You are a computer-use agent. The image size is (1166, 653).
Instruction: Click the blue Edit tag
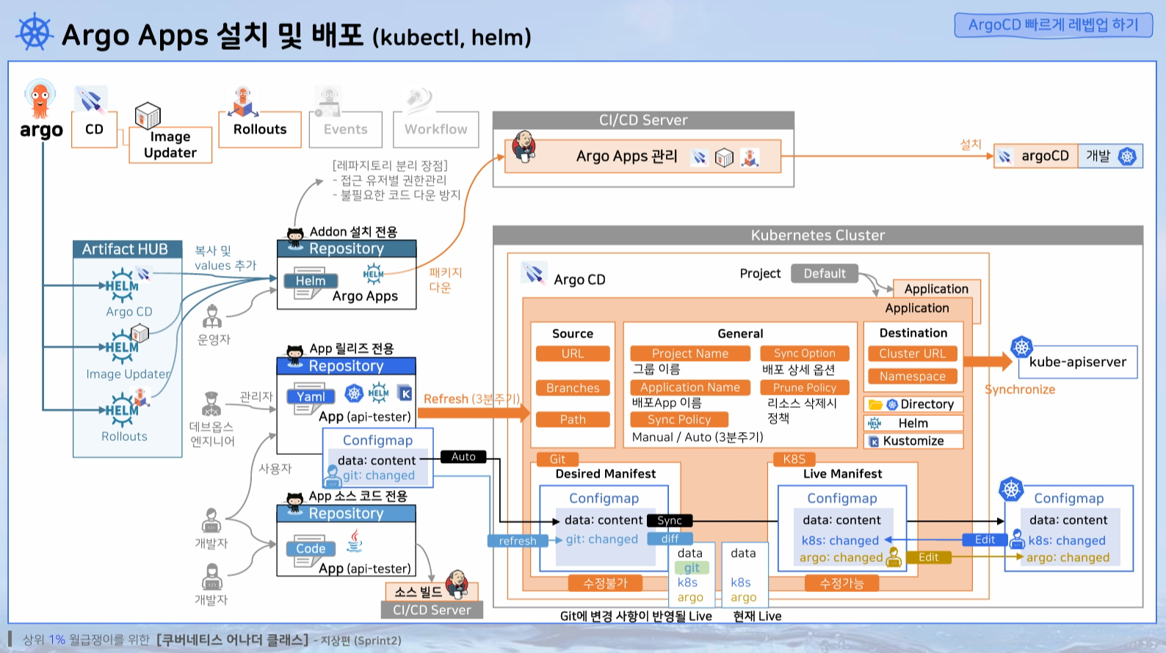pyautogui.click(x=985, y=539)
